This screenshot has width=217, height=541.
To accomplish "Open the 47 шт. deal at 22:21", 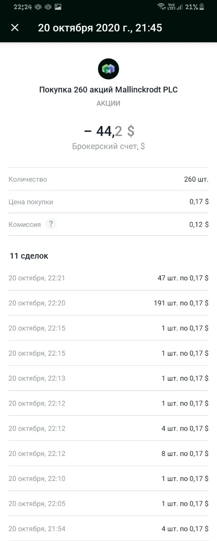I will (108, 278).
